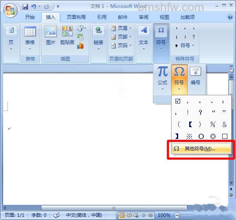
Task: Insert the percent sign symbol
Action: click(x=213, y=124)
